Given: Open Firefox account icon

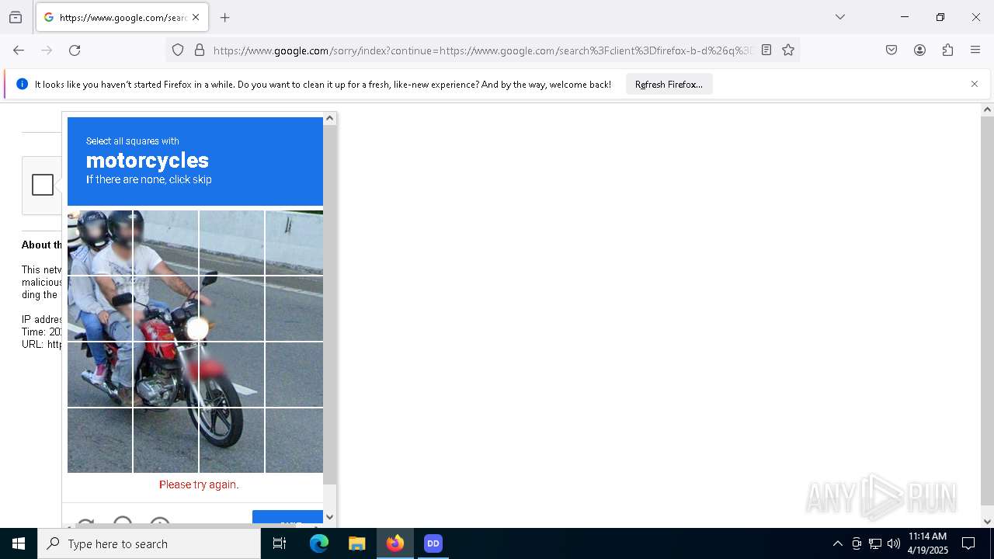Looking at the screenshot, I should (x=919, y=50).
